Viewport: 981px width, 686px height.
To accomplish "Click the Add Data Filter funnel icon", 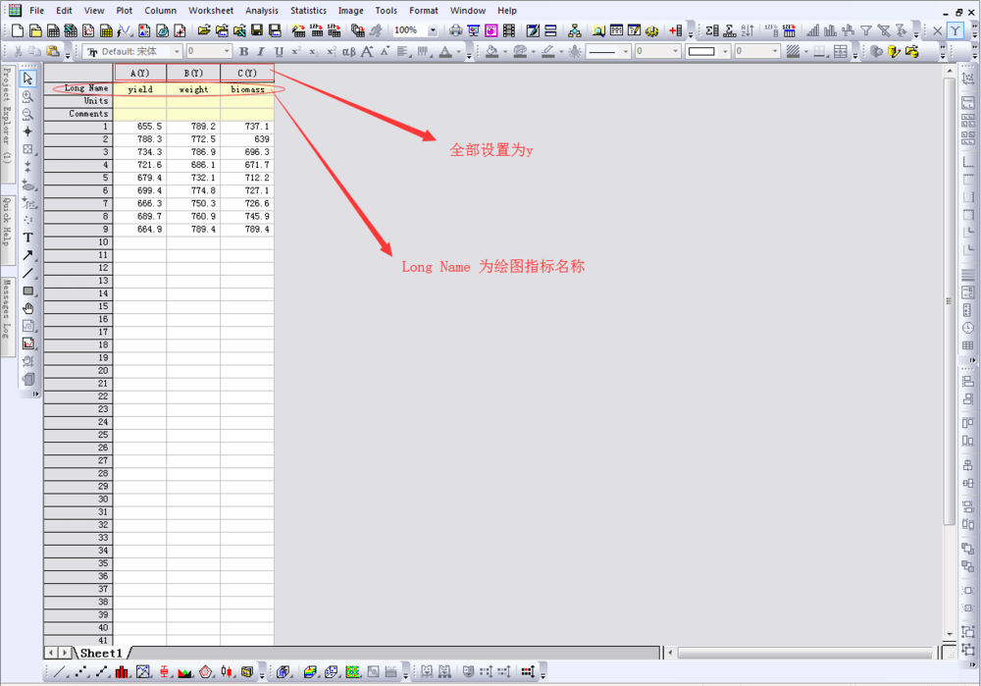I will point(866,30).
